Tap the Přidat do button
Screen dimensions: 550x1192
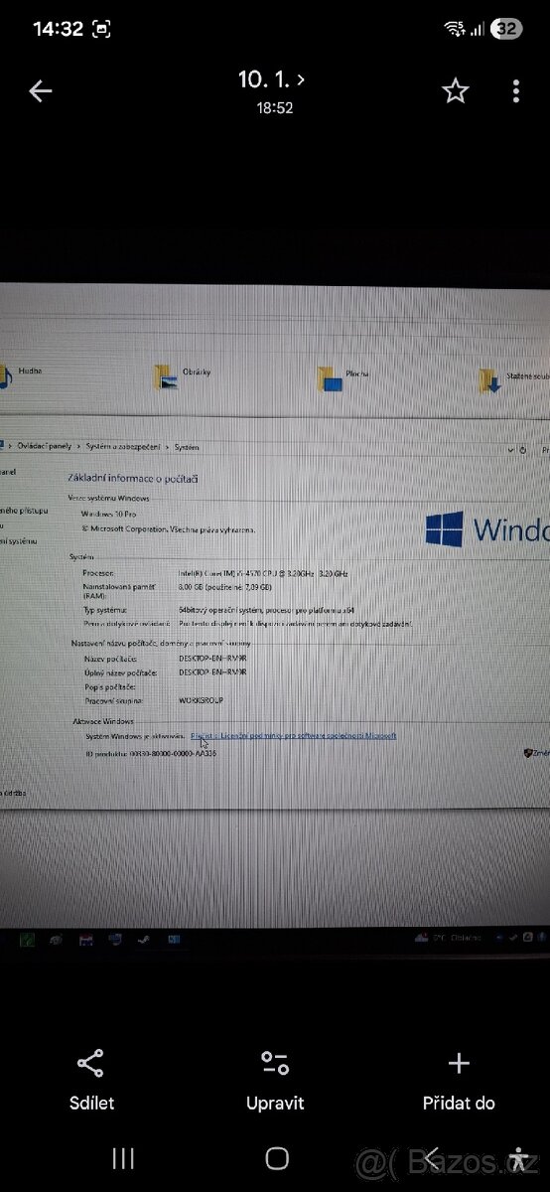[459, 1081]
